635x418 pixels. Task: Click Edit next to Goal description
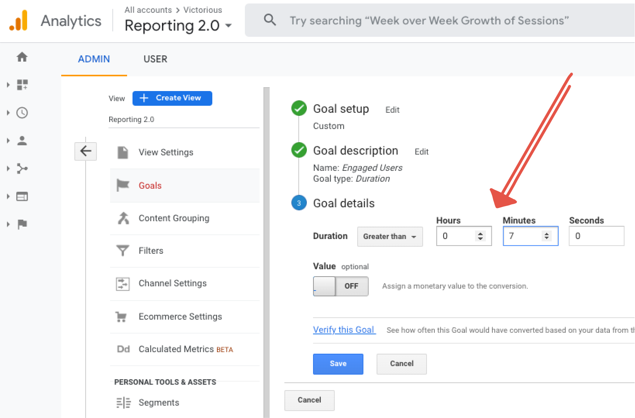422,152
